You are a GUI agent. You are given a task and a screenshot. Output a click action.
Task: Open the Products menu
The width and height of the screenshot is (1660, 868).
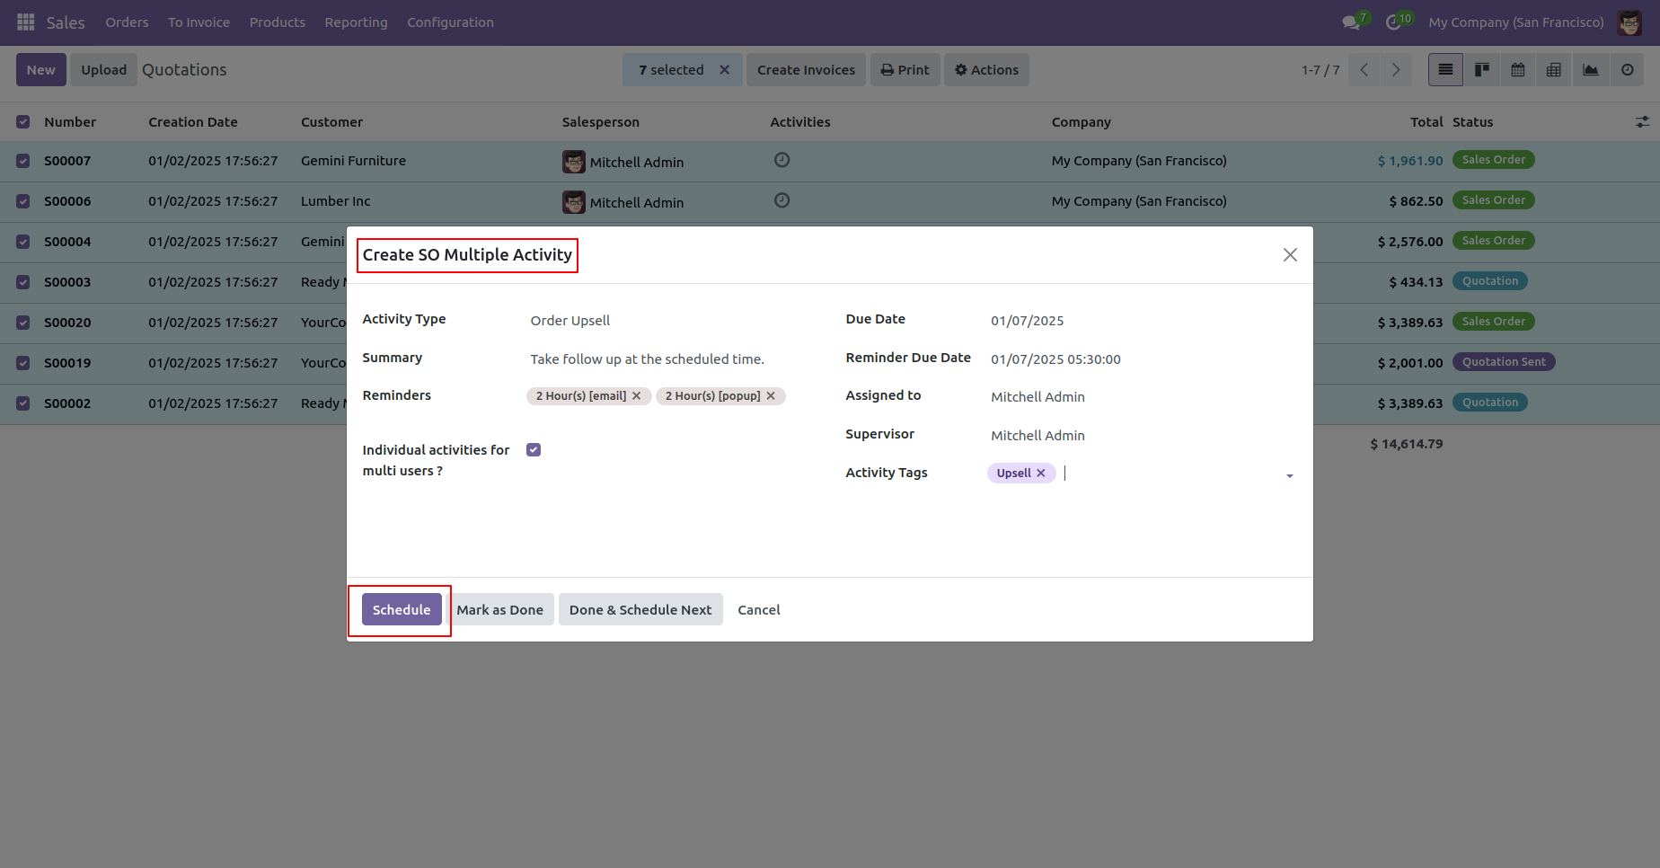[x=277, y=22]
